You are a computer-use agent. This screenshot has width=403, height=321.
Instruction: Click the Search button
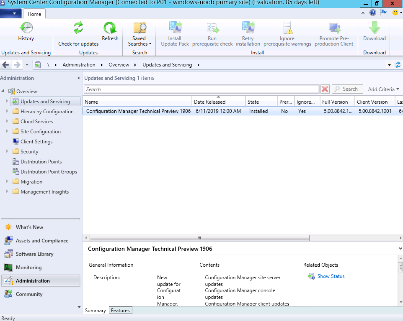point(347,89)
